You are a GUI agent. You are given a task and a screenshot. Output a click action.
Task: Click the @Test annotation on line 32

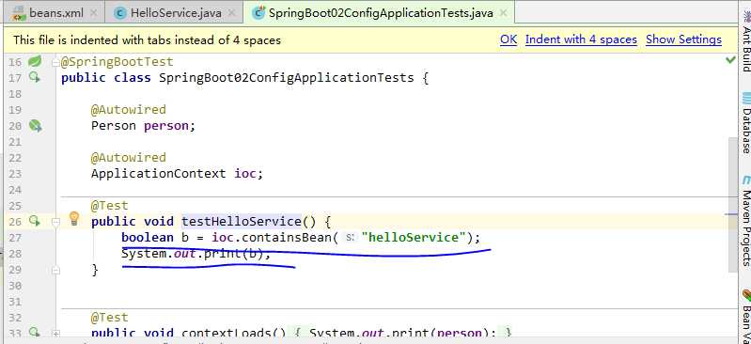pyautogui.click(x=110, y=317)
